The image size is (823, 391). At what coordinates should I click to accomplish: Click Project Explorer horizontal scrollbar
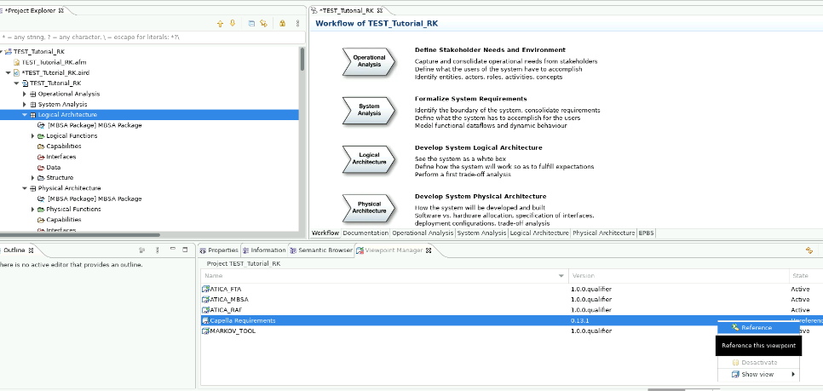[x=80, y=235]
